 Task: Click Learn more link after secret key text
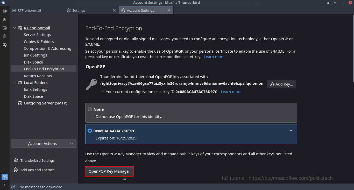pyautogui.click(x=214, y=57)
